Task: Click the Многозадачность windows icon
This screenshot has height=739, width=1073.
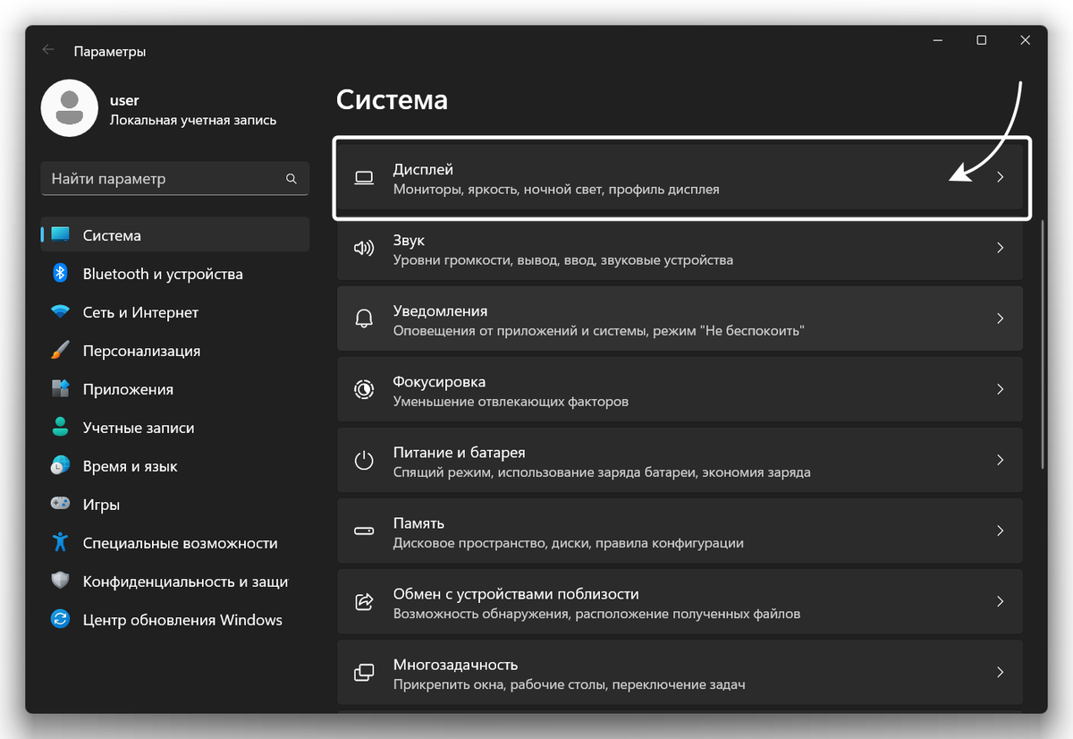Action: pyautogui.click(x=364, y=672)
